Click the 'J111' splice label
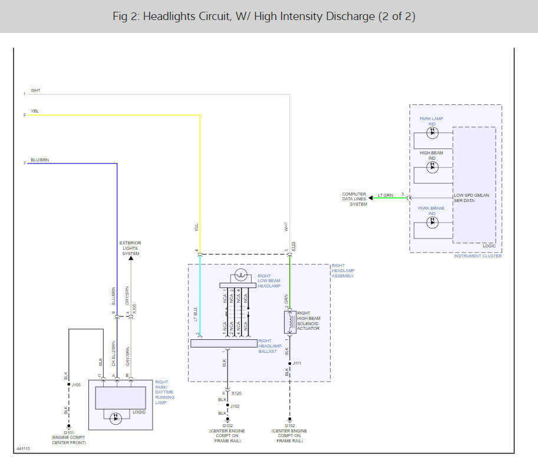Viewport: 538px width, 473px height. 297,363
